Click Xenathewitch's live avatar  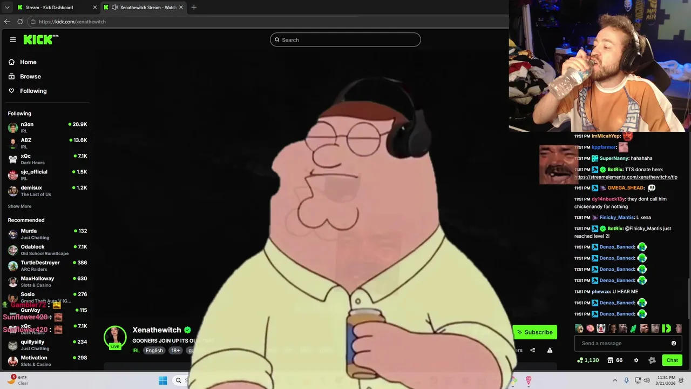point(115,337)
